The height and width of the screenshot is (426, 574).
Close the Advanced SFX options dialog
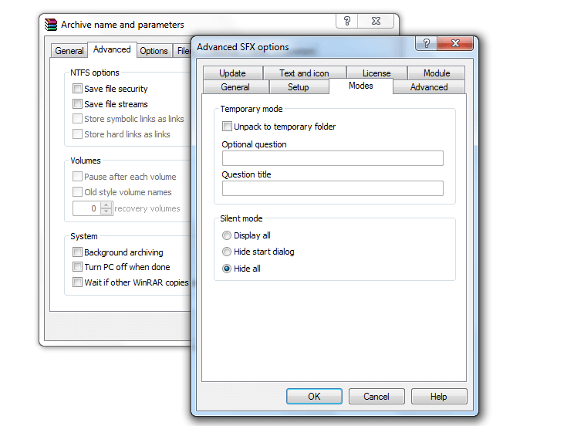click(x=455, y=43)
